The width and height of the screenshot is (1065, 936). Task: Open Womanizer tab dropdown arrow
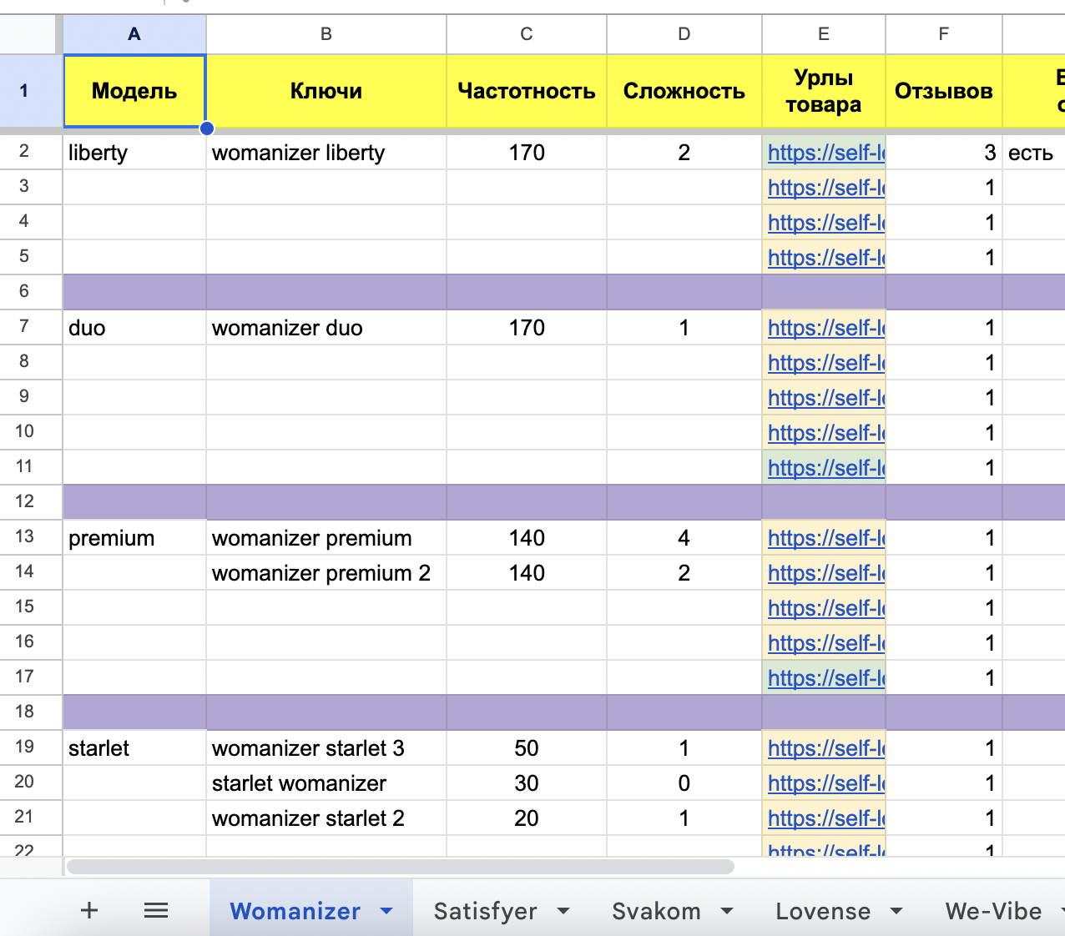click(386, 911)
